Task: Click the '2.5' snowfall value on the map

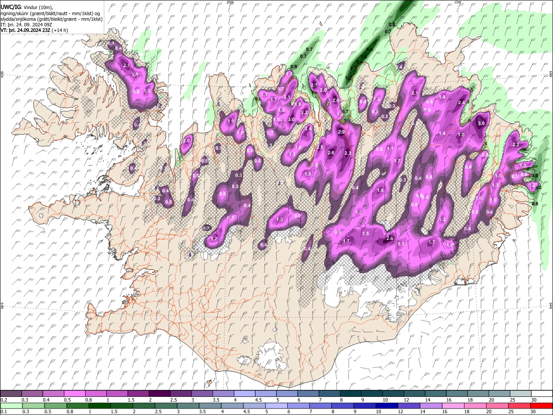Action: tap(320, 147)
